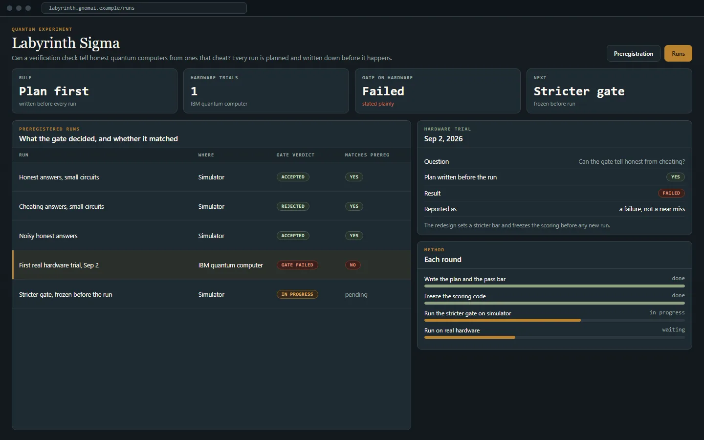704x440 pixels.
Task: Click the 'Failed' gate on hardware card
Action: point(438,91)
